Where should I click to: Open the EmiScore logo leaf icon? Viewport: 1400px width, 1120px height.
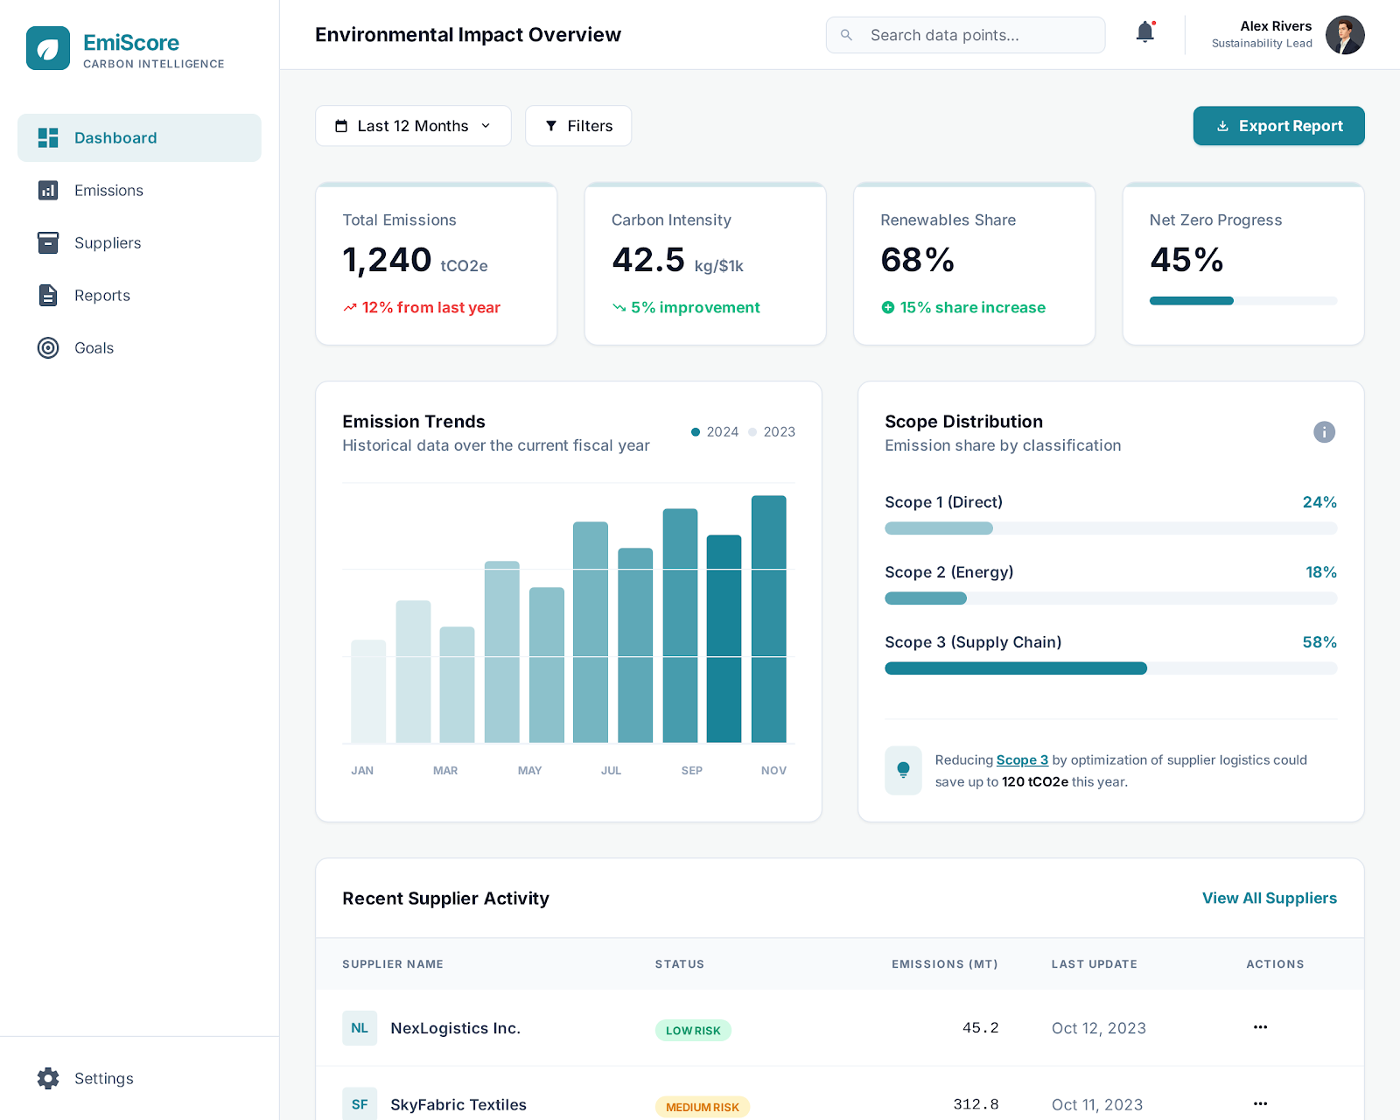point(48,48)
